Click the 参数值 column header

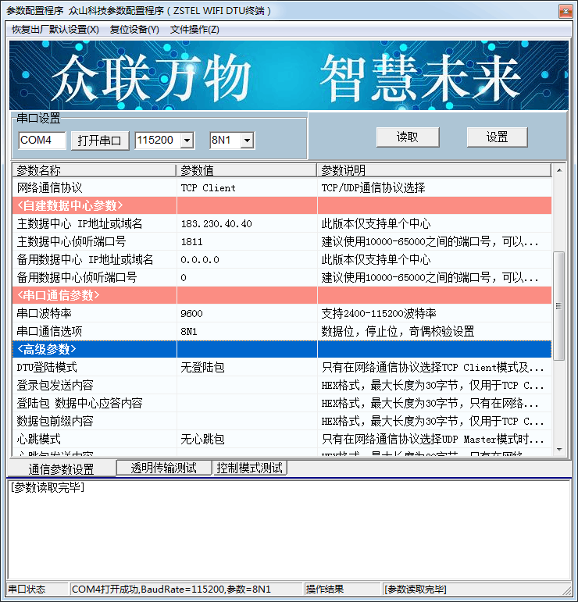click(x=246, y=170)
